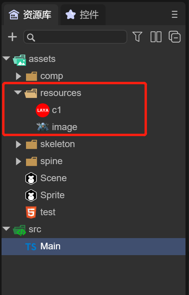Select the Main TypeScript file
This screenshot has height=295, width=189.
tap(94, 247)
